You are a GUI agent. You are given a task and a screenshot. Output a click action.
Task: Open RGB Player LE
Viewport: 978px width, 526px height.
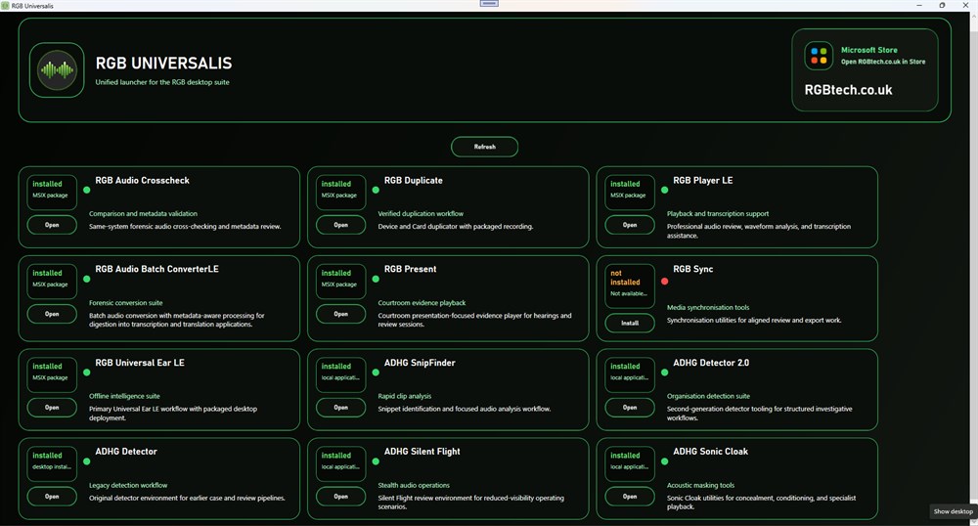click(629, 225)
